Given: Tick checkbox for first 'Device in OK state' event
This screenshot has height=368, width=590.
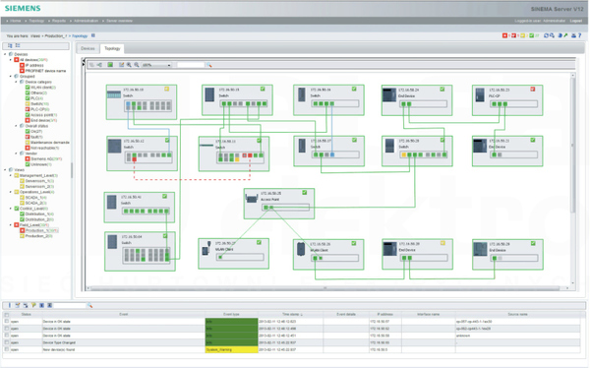Looking at the screenshot, I should (x=7, y=322).
